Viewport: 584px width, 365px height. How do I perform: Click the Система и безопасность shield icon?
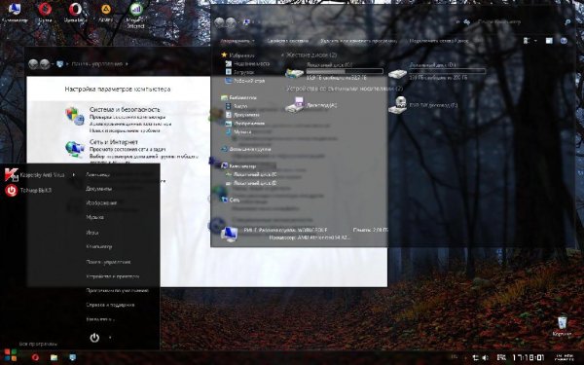[75, 116]
